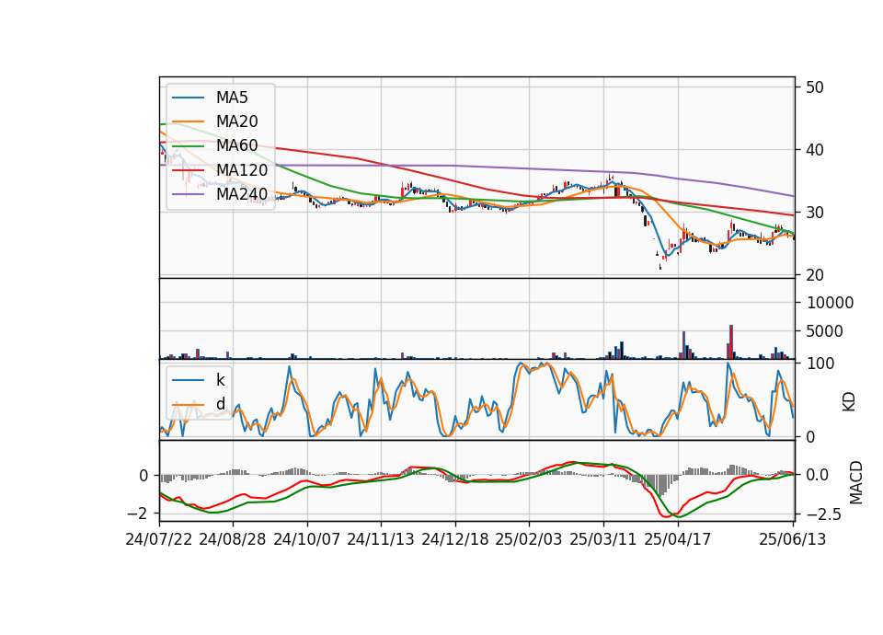Click the MA120 legend entry
The image size is (883, 635).
click(x=220, y=169)
